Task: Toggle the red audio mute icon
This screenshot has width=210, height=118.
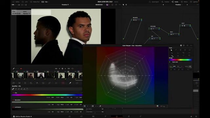Action: point(21,69)
